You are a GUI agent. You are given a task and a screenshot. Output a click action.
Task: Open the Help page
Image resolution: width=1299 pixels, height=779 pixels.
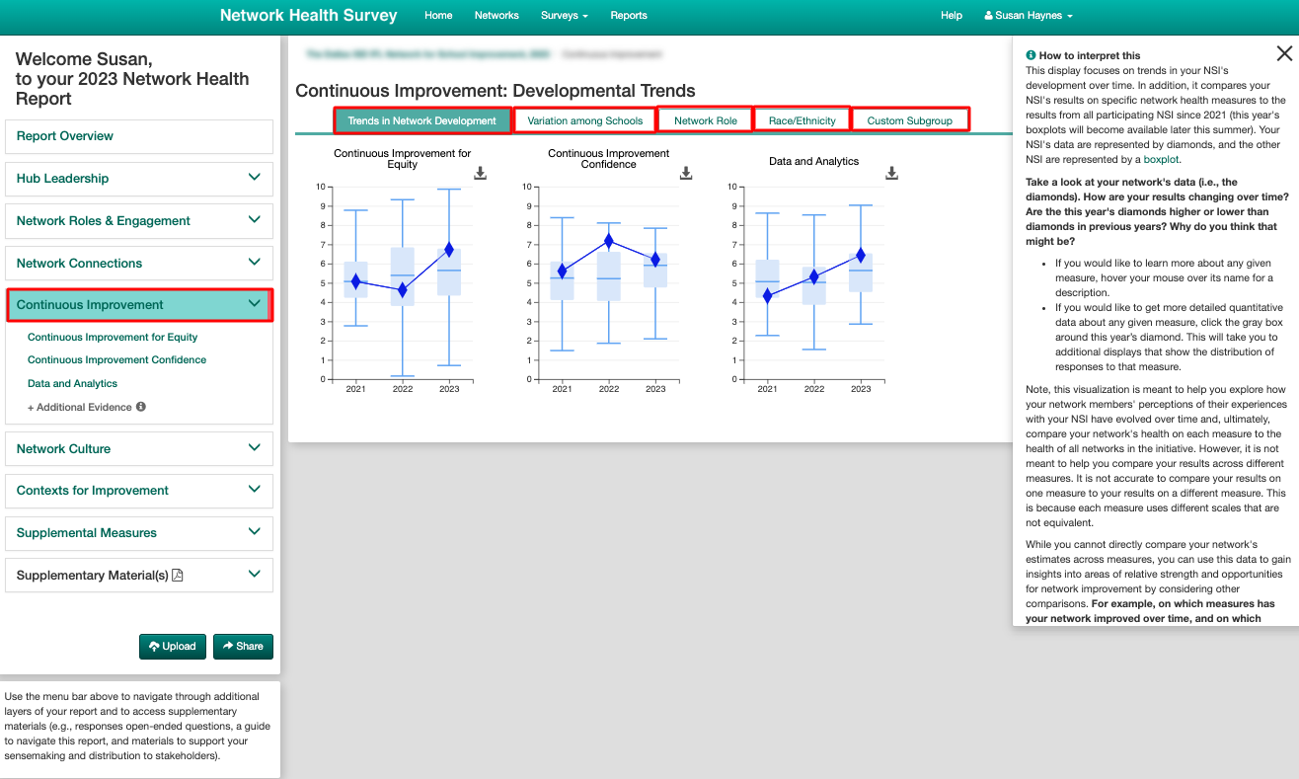click(952, 16)
